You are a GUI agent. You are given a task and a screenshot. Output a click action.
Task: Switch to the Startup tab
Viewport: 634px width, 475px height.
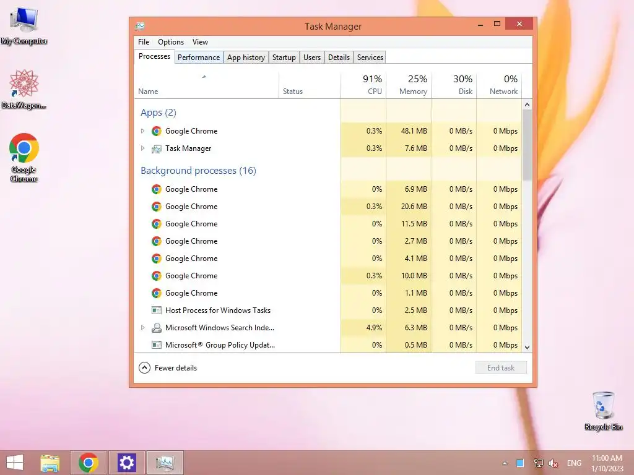(x=284, y=58)
